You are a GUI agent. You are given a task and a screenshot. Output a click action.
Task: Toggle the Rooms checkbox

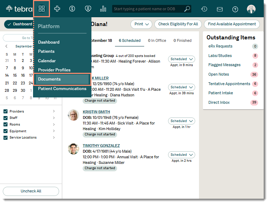coord(5,125)
